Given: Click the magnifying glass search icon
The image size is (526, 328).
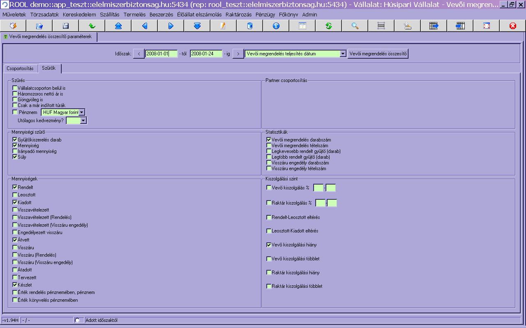Looking at the screenshot, I should point(355,26).
